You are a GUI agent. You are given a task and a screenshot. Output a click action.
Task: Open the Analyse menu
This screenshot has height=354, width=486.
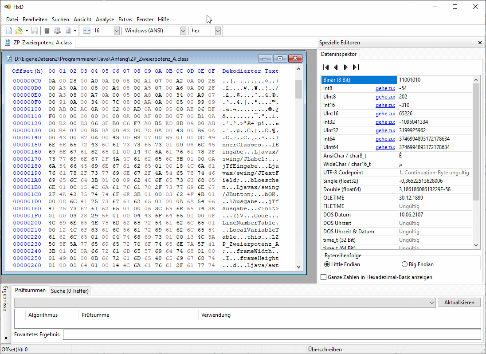105,20
